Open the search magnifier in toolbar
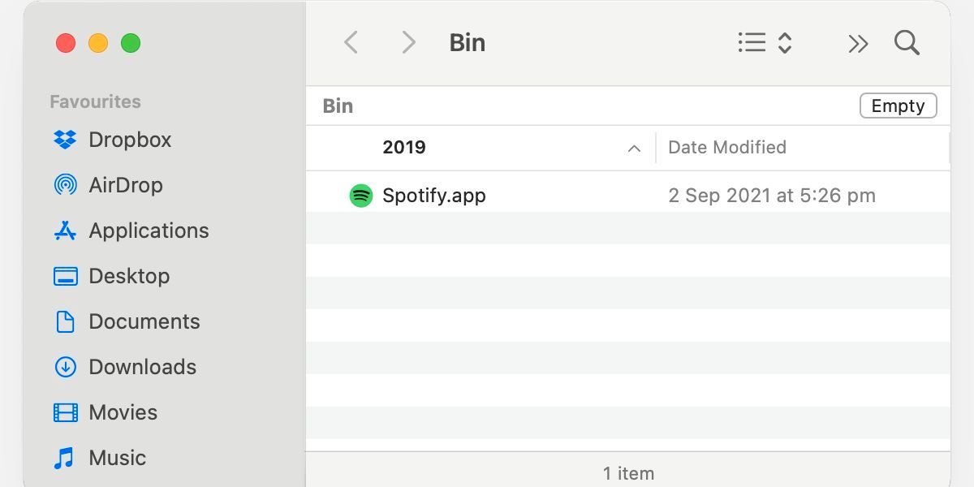 907,42
